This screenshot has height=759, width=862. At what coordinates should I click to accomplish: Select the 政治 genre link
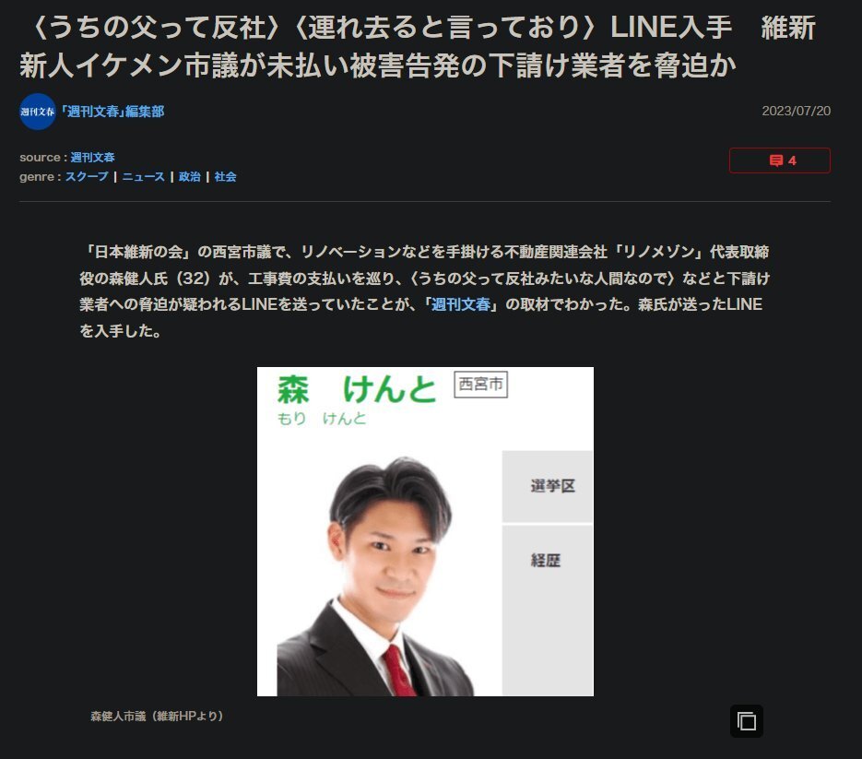pos(190,176)
